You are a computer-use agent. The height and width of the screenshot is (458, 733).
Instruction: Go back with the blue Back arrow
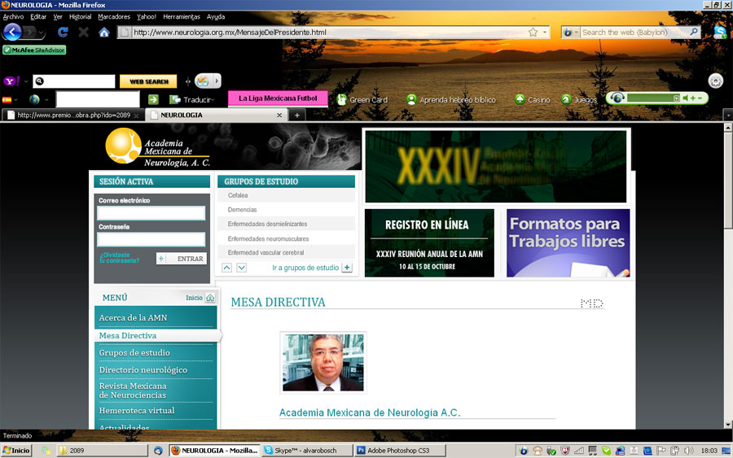12,33
